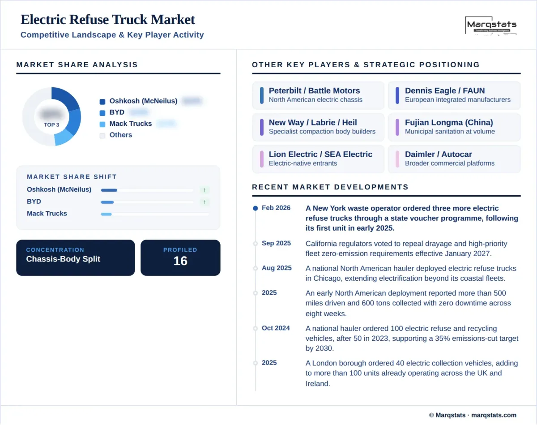Open the Peterbilt / Battle Motors card
Screen dimensions: 537x425
318,95
